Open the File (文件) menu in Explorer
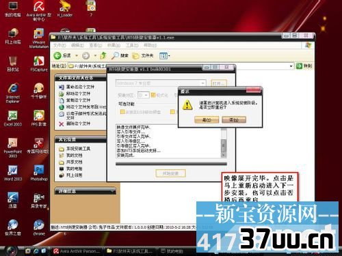The height and width of the screenshot is (256, 342). [x=60, y=45]
